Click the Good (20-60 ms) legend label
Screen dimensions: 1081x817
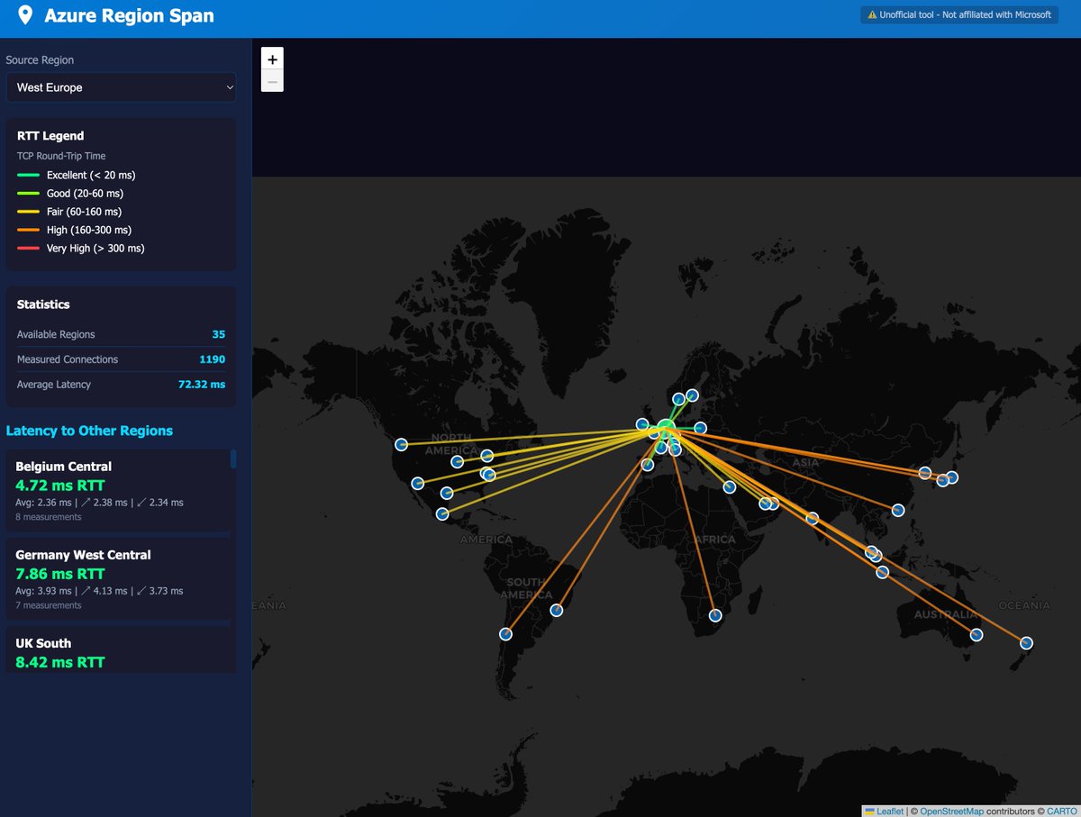pyautogui.click(x=85, y=194)
